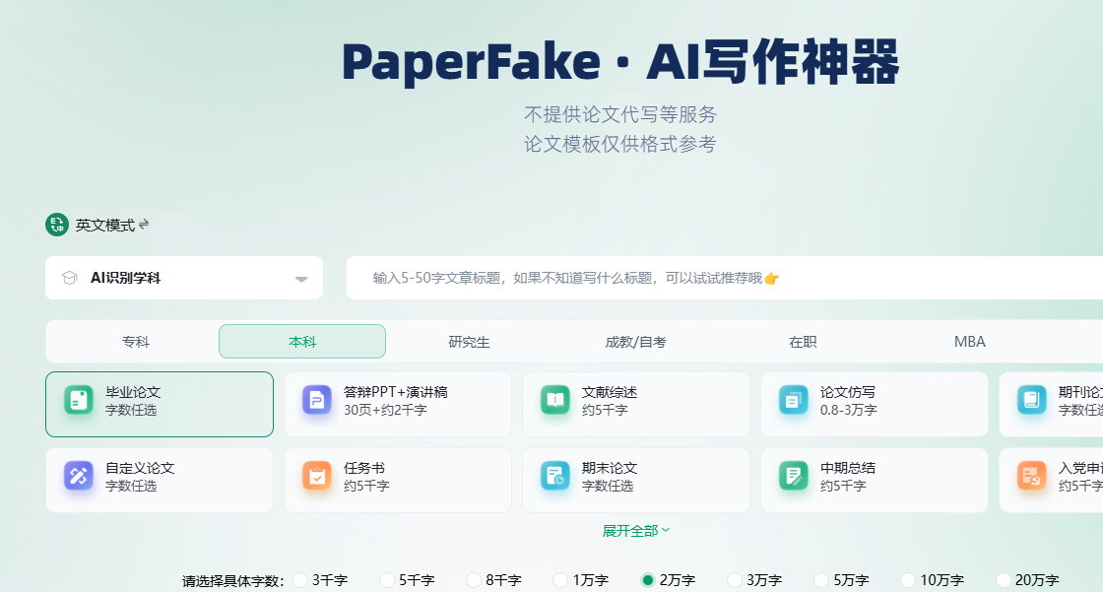Click the 文献综述 book icon
The height and width of the screenshot is (592, 1103).
pyautogui.click(x=555, y=401)
